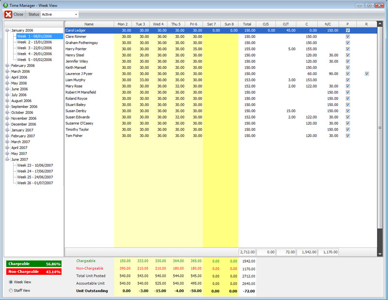This screenshot has height=300, width=388.
Task: Toggle the P checkbox for Tom Fisher
Action: tap(348, 135)
